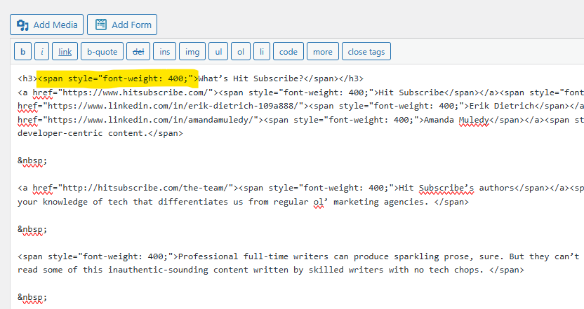
Task: Click the "Amanda Muledy" name text
Action: click(456, 120)
